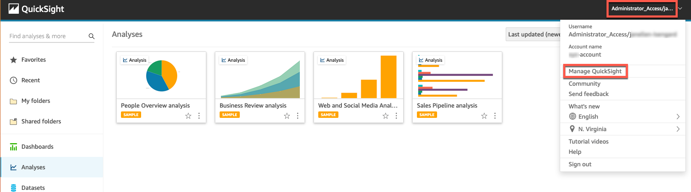Open the Web and Social Media thumbnail
The height and width of the screenshot is (192, 691).
click(359, 76)
